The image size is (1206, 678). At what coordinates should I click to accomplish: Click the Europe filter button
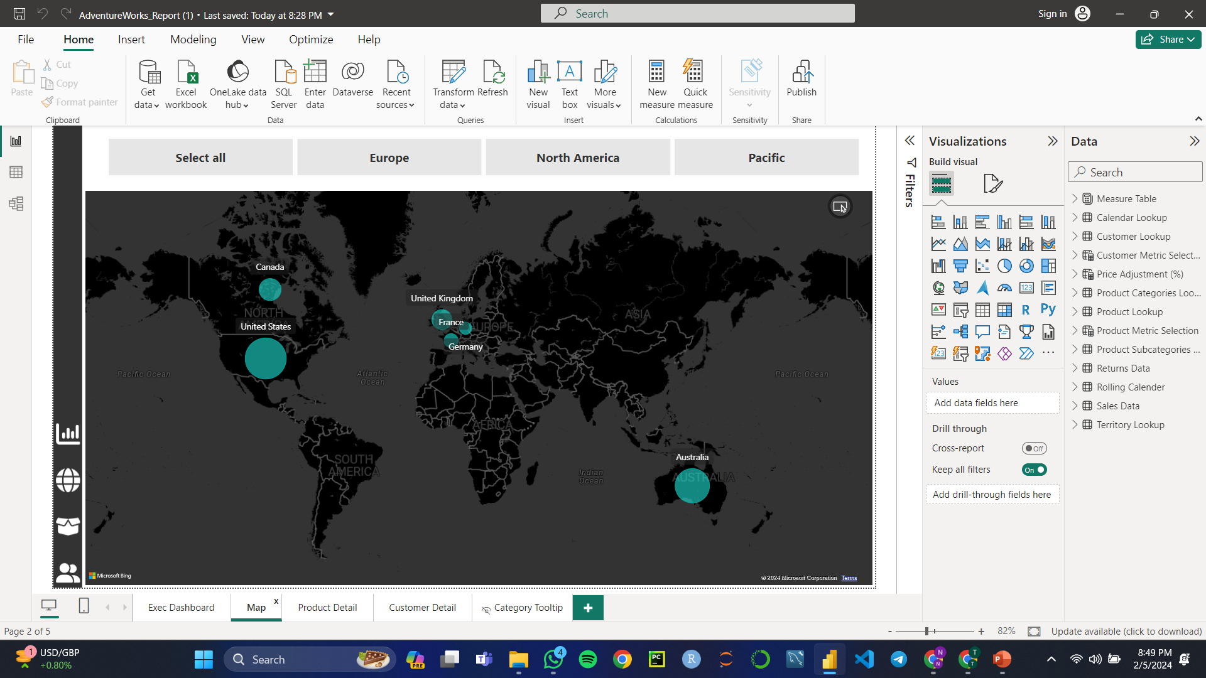coord(389,158)
